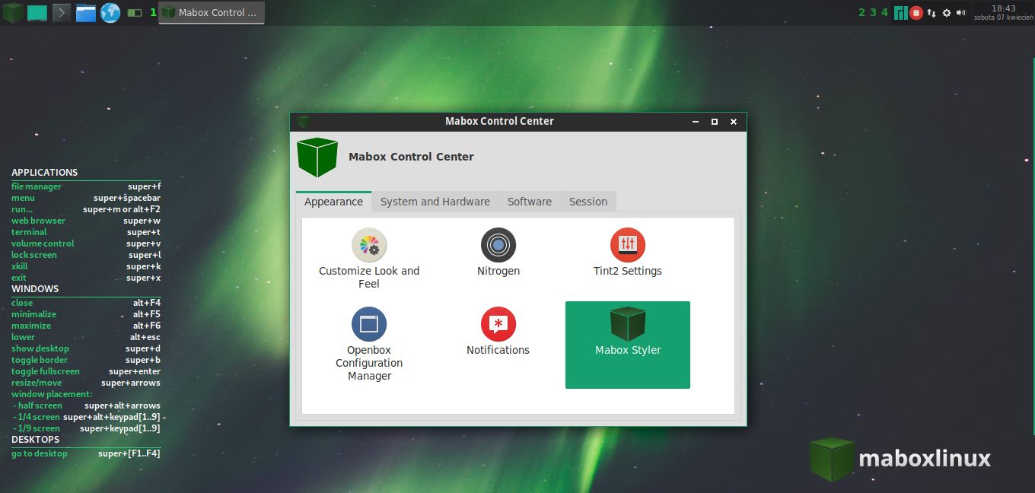The width and height of the screenshot is (1035, 493).
Task: Click the 'resize/move' shortcut text
Action: click(37, 383)
